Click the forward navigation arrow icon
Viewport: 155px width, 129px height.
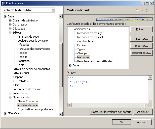coord(146,10)
